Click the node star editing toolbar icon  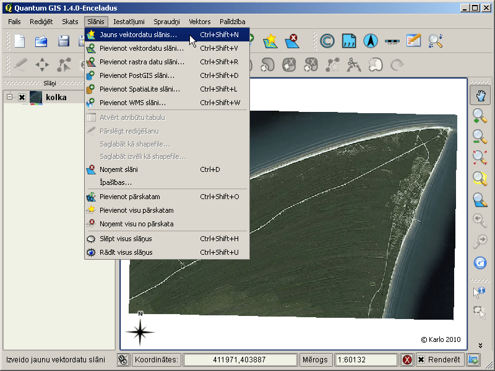(x=332, y=65)
